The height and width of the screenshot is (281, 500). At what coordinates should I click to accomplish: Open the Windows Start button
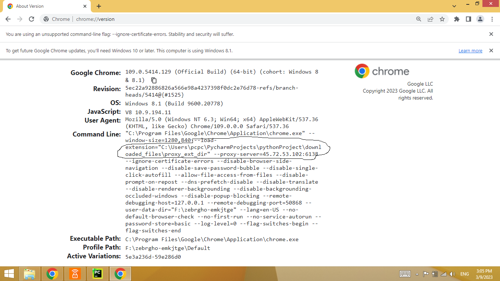(9, 274)
